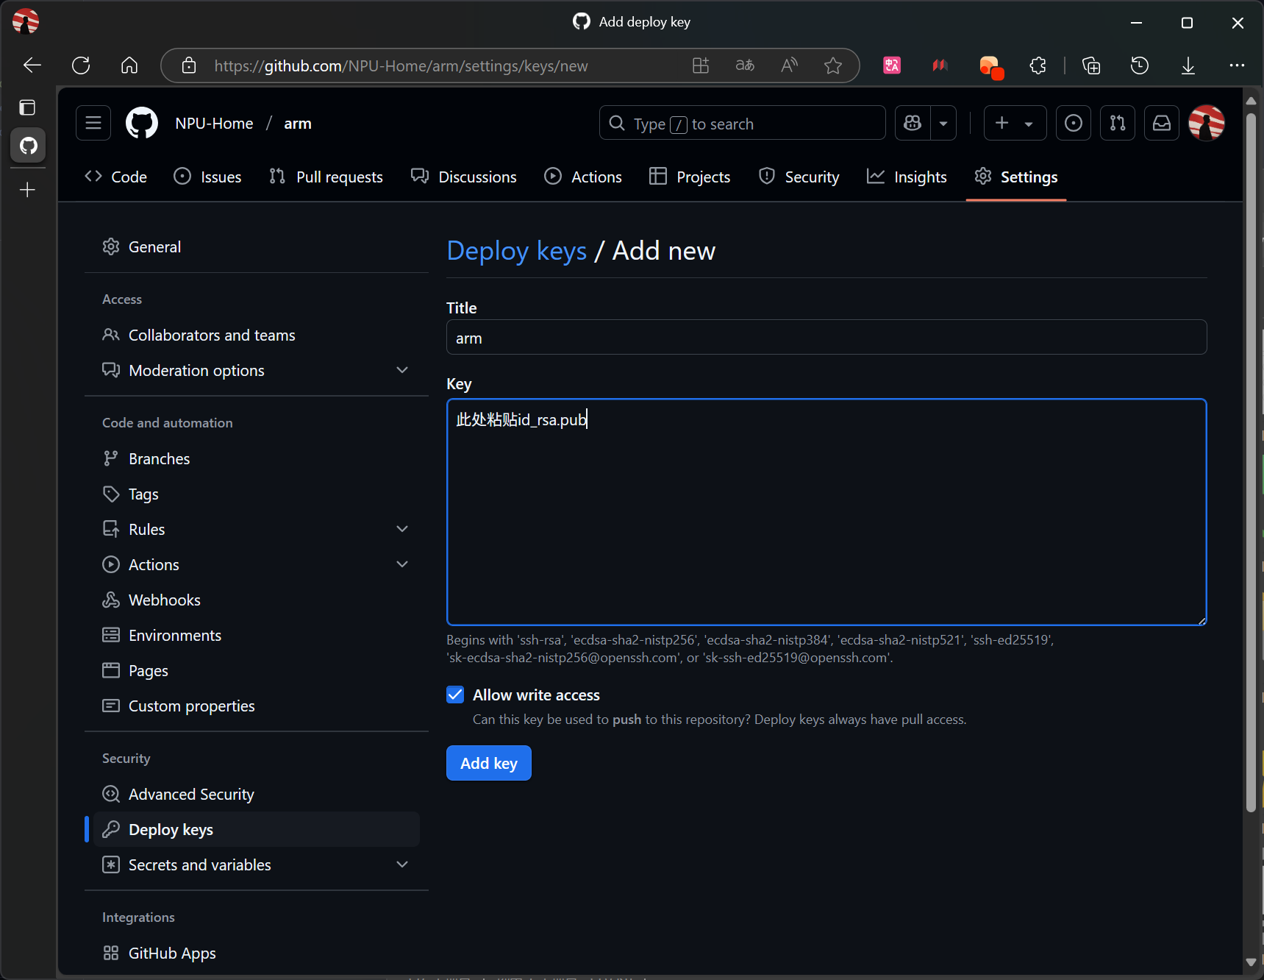Image resolution: width=1264 pixels, height=980 pixels.
Task: Open the NPU-Home organization link
Action: [214, 124]
